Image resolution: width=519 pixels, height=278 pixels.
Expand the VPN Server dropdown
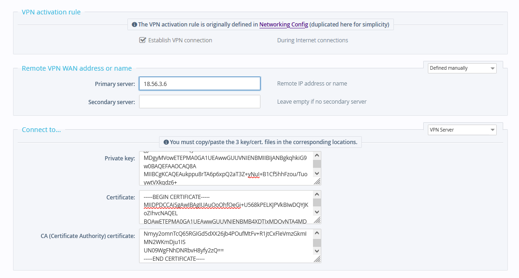pos(462,130)
